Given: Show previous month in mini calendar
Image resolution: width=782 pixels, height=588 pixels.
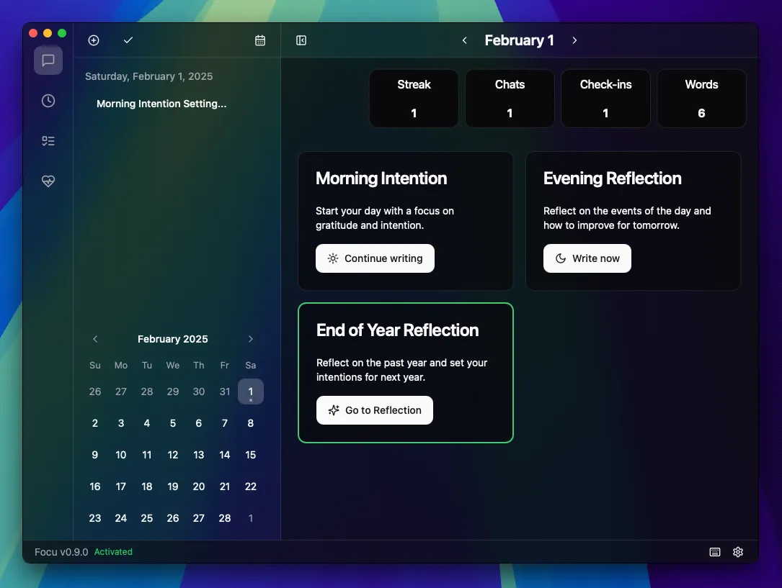Looking at the screenshot, I should point(95,339).
